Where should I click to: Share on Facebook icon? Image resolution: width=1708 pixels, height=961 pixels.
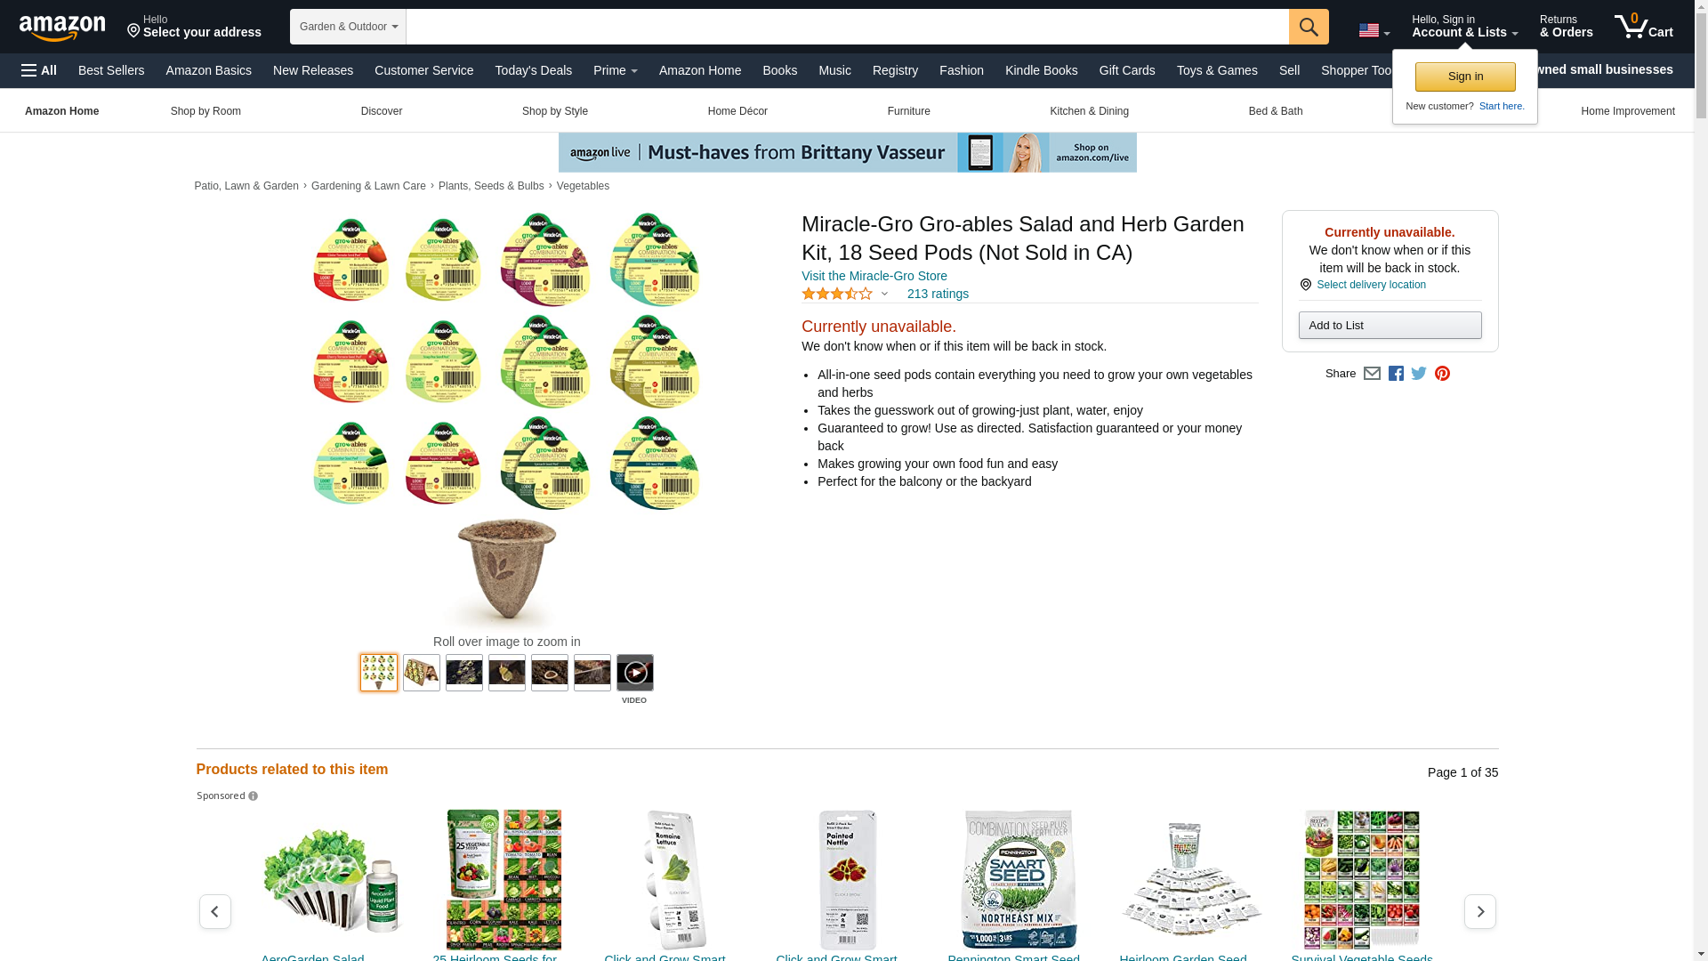[x=1396, y=374]
